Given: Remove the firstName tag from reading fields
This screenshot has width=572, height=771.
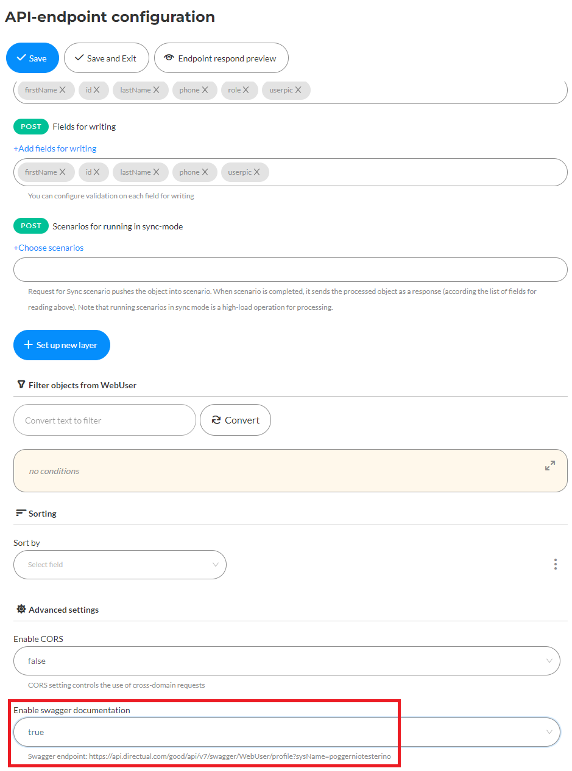Looking at the screenshot, I should [63, 90].
